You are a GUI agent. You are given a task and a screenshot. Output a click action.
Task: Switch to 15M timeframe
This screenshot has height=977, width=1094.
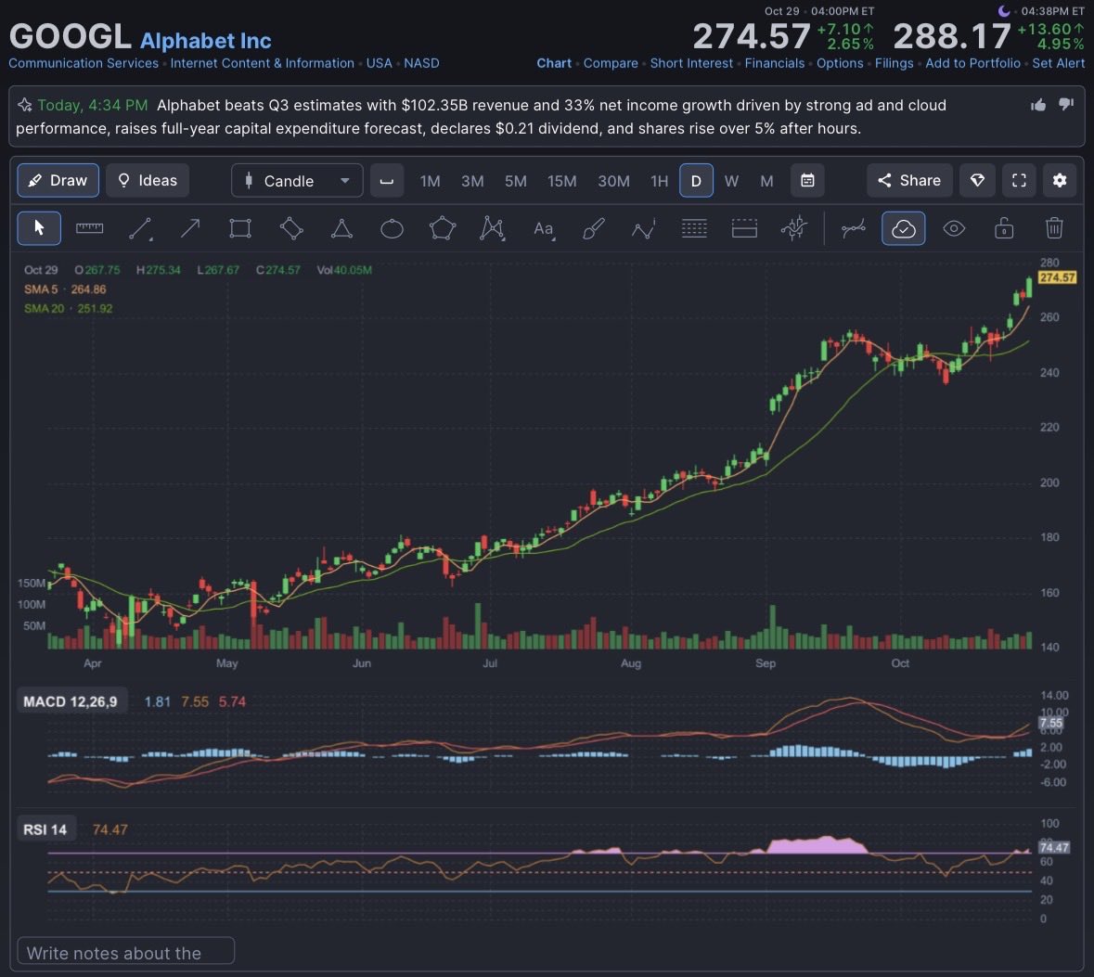[561, 182]
